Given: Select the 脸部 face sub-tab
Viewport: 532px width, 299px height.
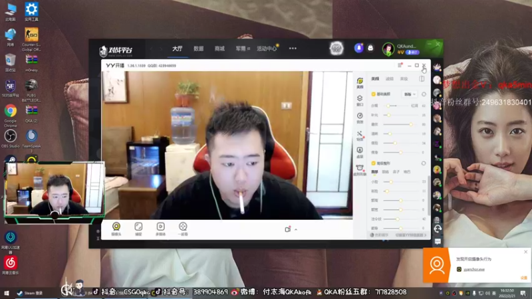Looking at the screenshot, I should click(374, 172).
